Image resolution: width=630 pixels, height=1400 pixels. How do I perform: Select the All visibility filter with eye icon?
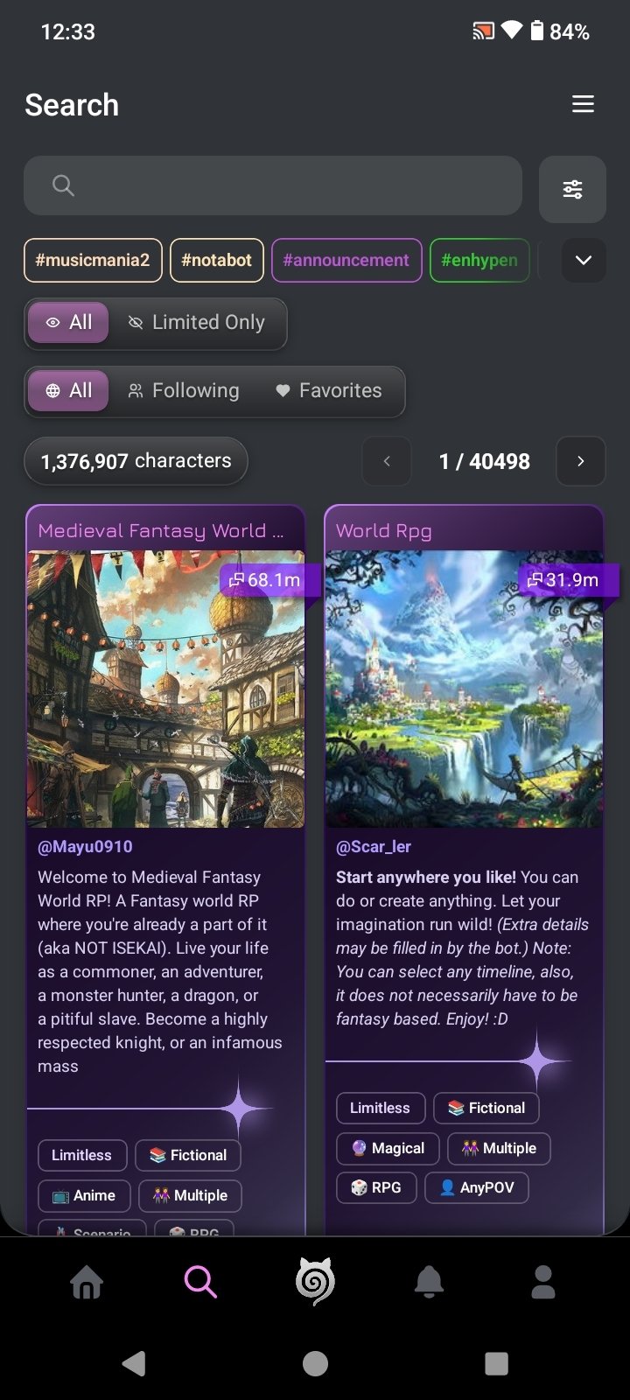point(68,323)
